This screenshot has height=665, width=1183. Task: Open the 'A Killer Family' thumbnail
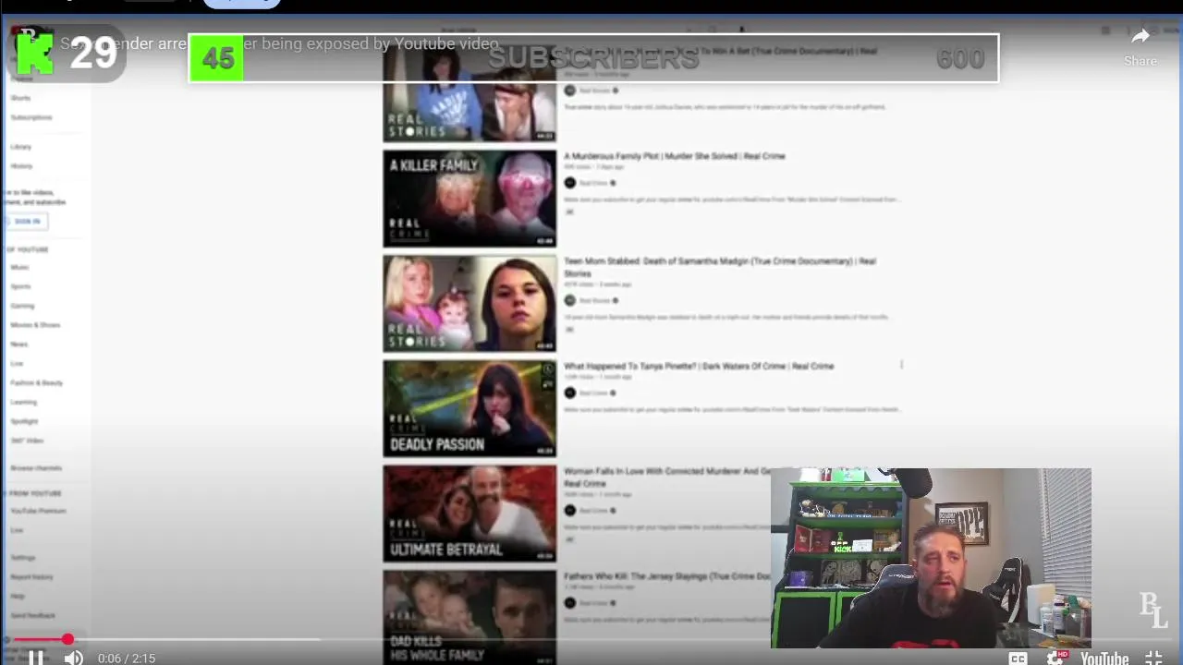(470, 199)
